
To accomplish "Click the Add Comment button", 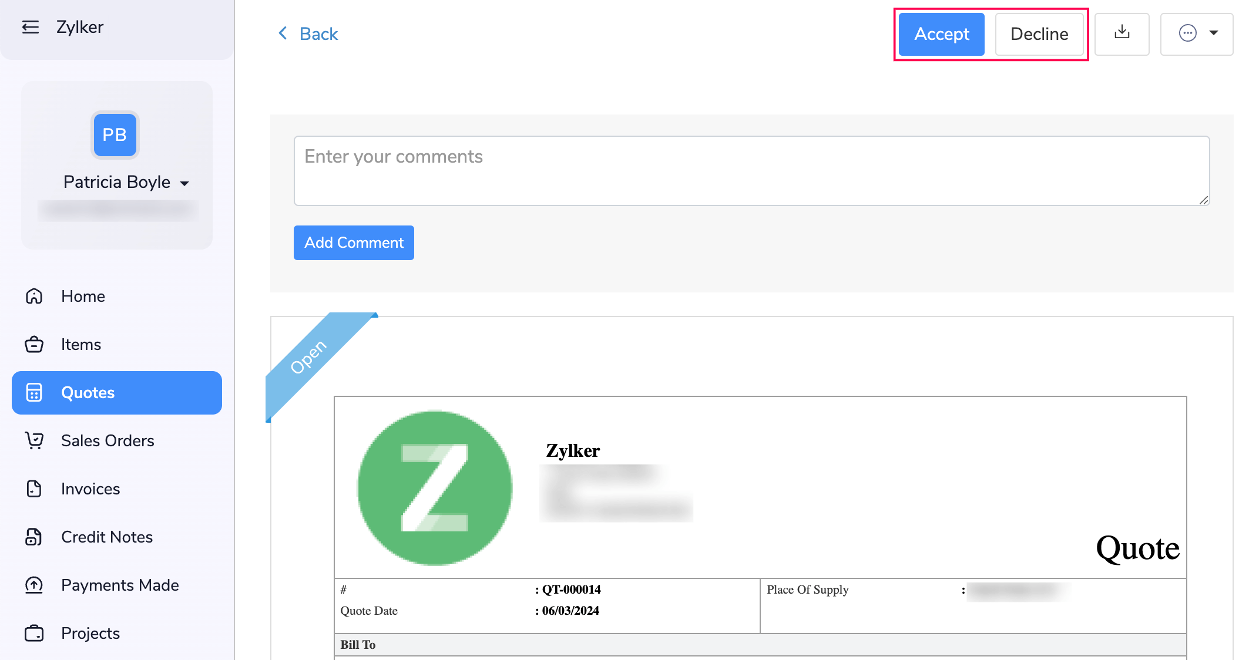I will pyautogui.click(x=353, y=243).
